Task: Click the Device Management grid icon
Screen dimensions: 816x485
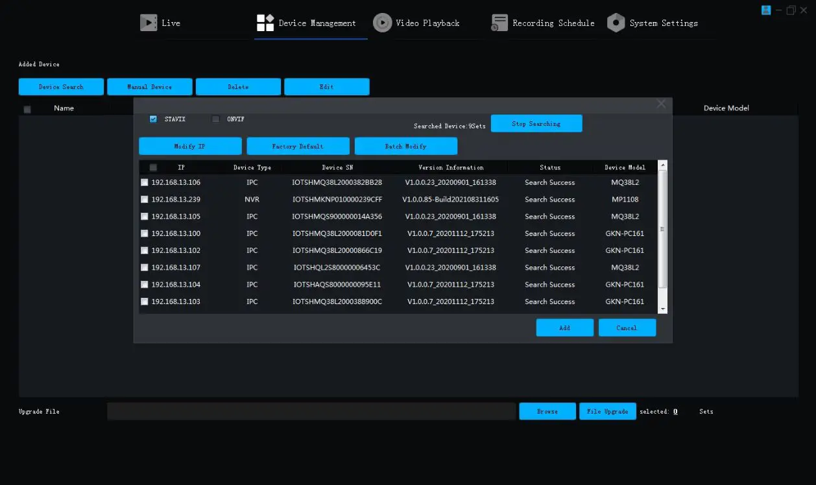Action: [x=265, y=23]
